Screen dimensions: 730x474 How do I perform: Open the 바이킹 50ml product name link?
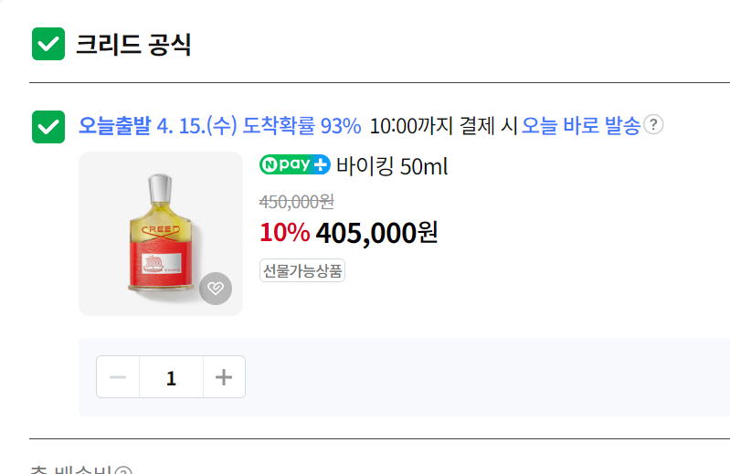point(392,167)
